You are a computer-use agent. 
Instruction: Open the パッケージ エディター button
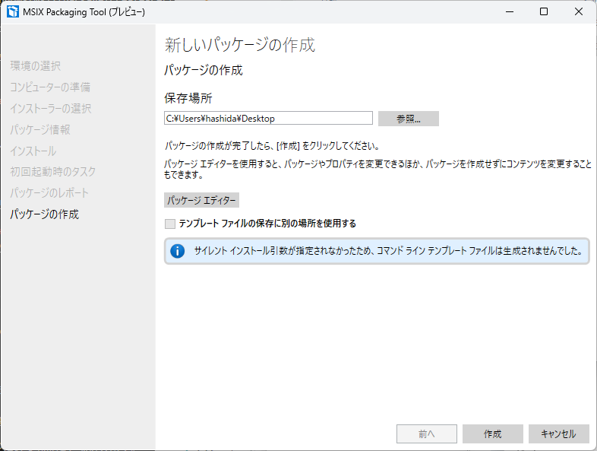tap(201, 201)
